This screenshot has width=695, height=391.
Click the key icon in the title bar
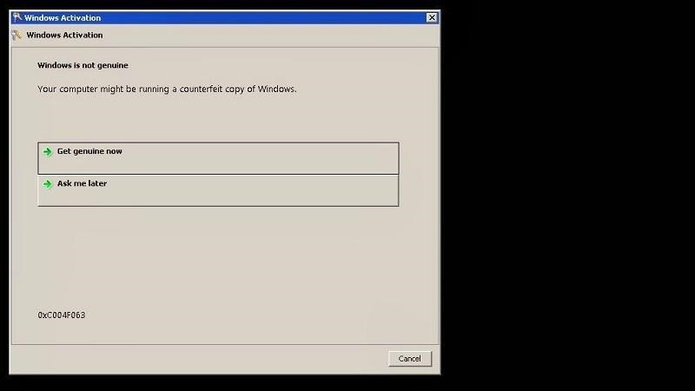(17, 17)
